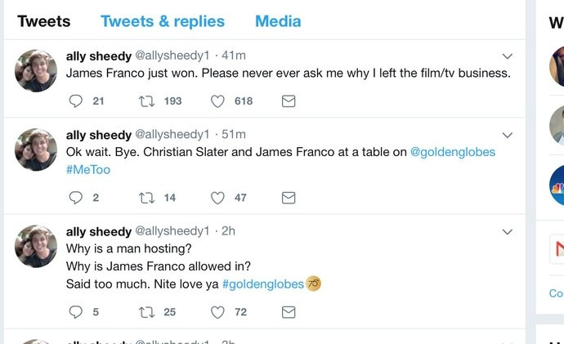Retweet the 'Ok wait. Bye.' tweet
The height and width of the screenshot is (344, 564).
tap(147, 198)
